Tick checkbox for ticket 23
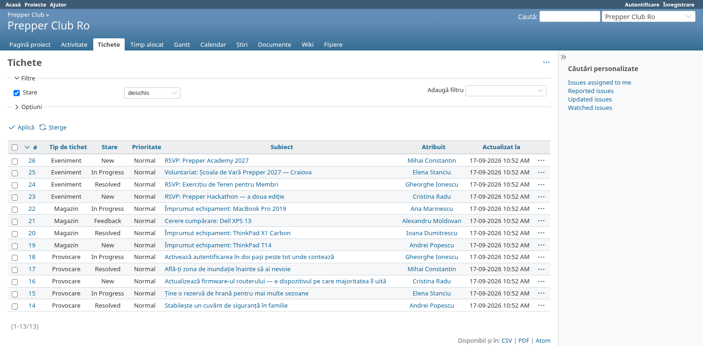This screenshot has width=703, height=346. [x=15, y=198]
